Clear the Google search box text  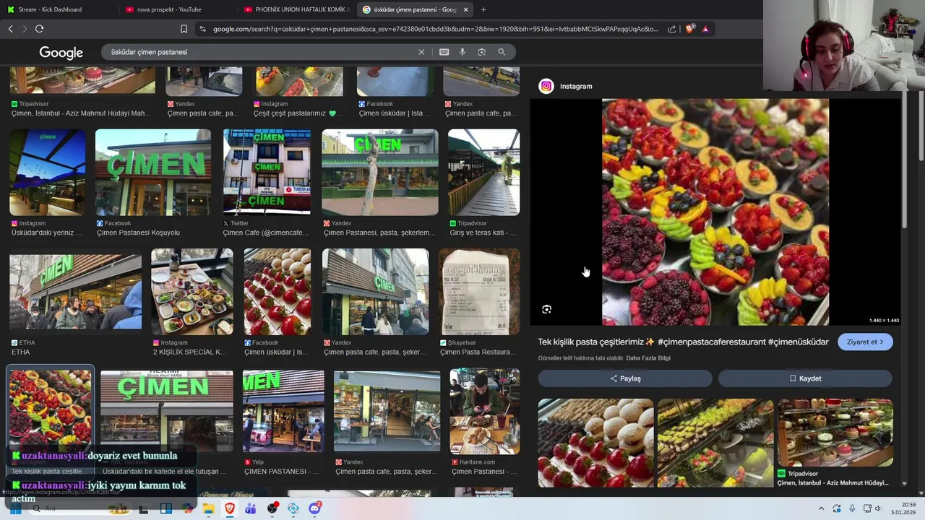point(421,52)
